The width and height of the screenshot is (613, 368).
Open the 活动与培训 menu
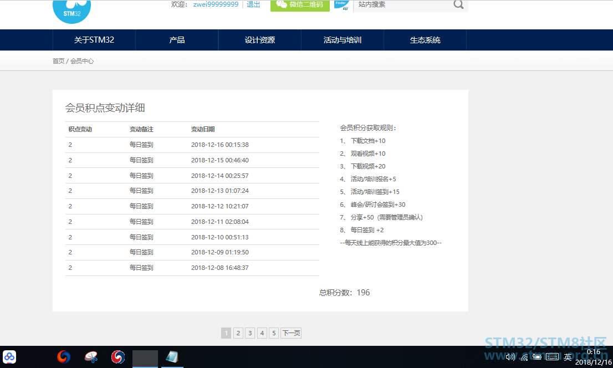pos(343,40)
